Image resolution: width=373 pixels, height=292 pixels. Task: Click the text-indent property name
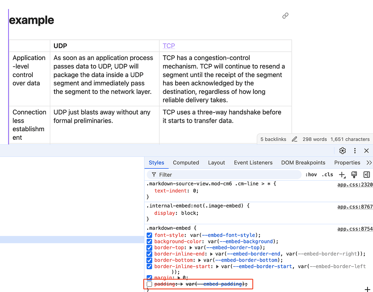click(x=171, y=191)
